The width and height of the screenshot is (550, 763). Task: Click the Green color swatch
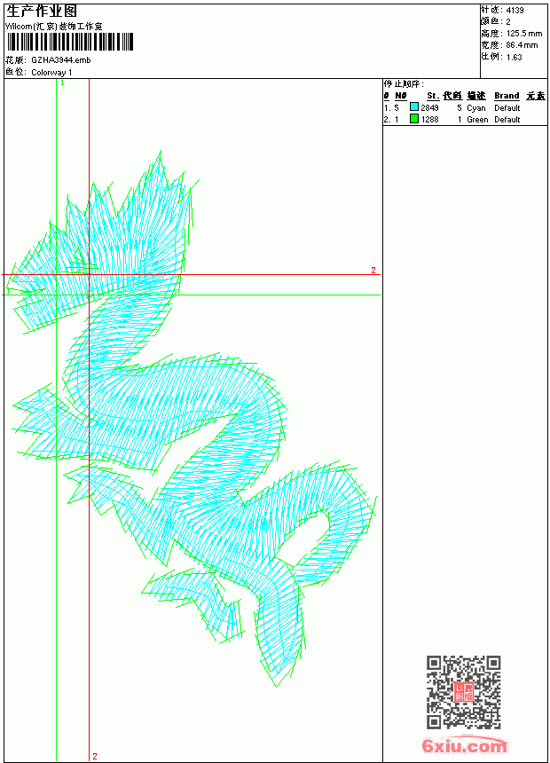414,119
